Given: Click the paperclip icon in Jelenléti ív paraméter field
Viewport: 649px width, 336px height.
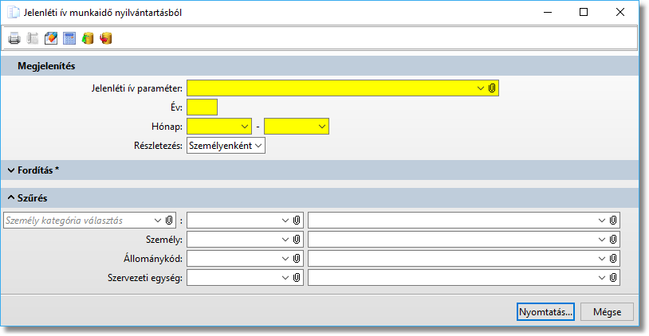Looking at the screenshot, I should tap(492, 88).
